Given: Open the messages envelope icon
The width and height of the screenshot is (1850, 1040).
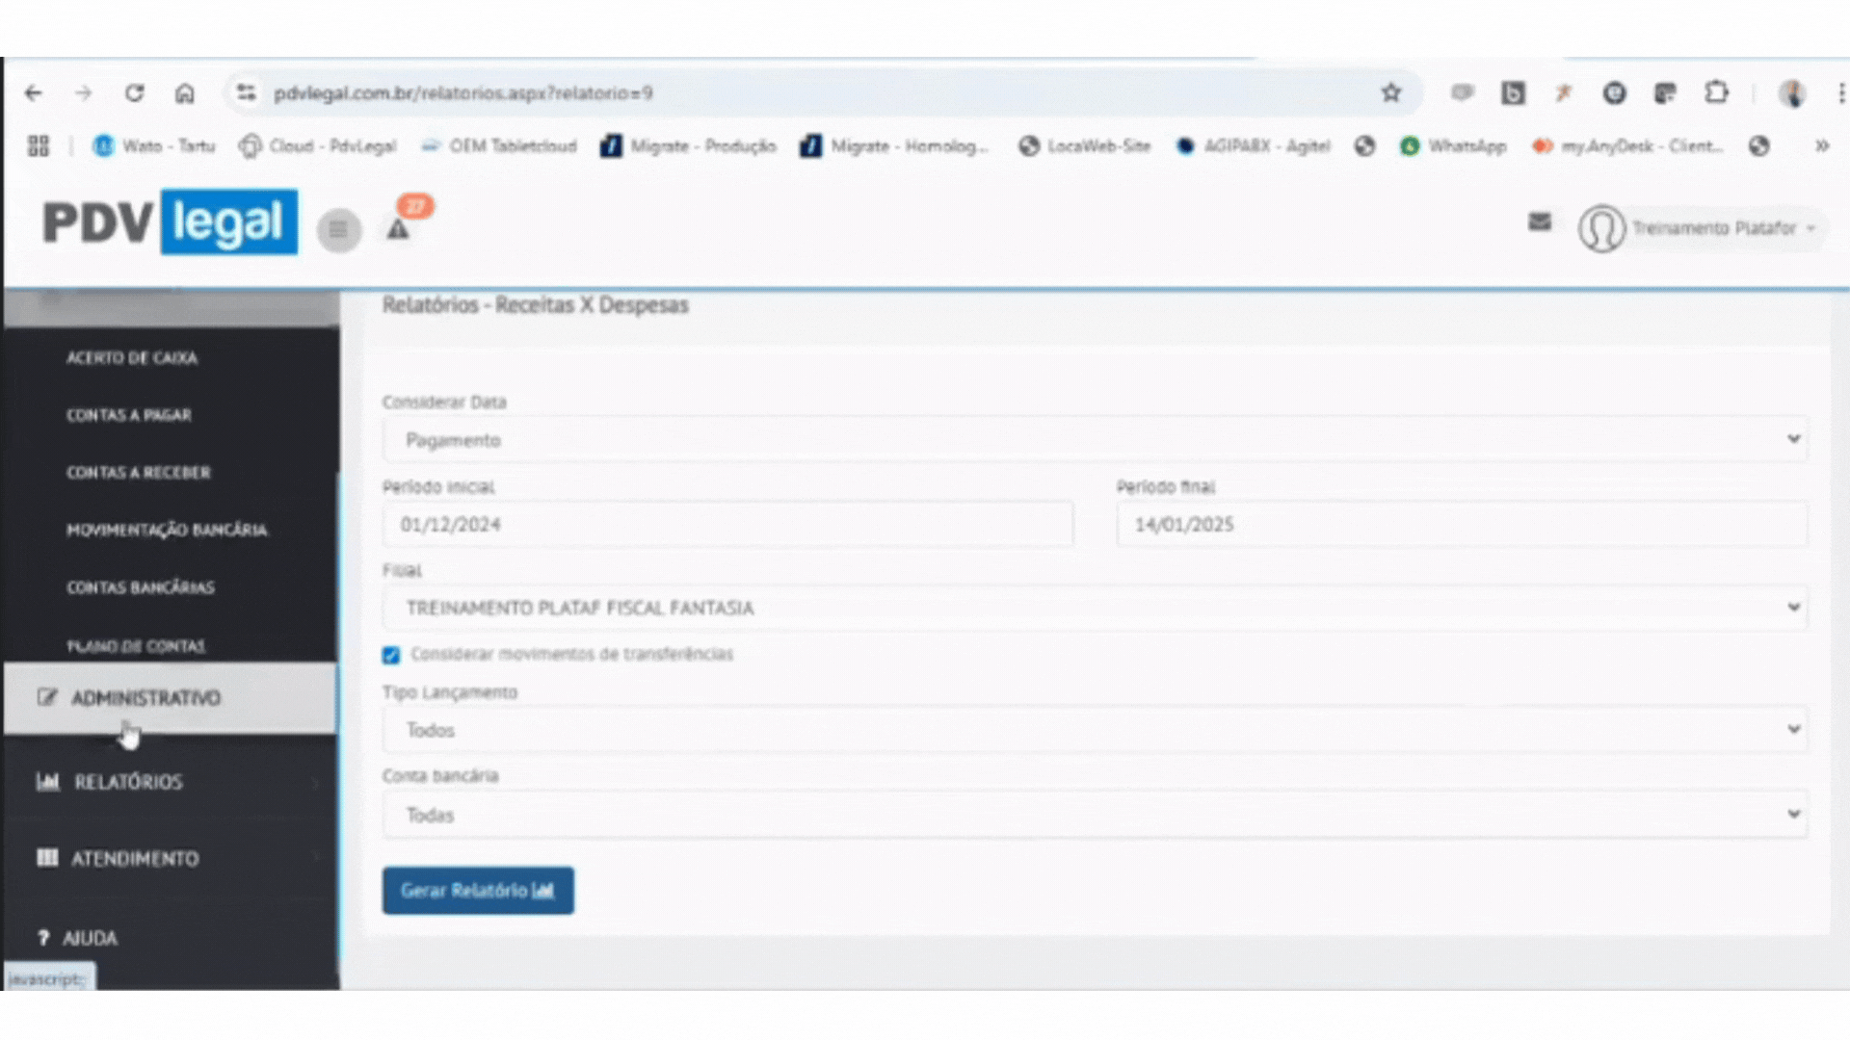Looking at the screenshot, I should pos(1539,222).
